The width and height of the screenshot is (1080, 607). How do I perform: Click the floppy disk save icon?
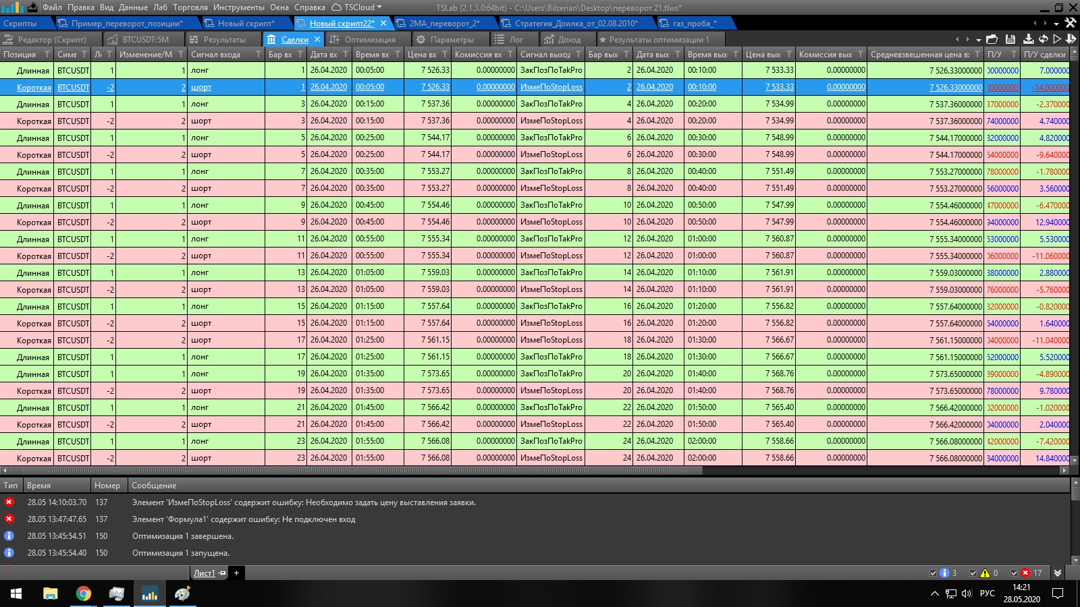[x=1010, y=39]
